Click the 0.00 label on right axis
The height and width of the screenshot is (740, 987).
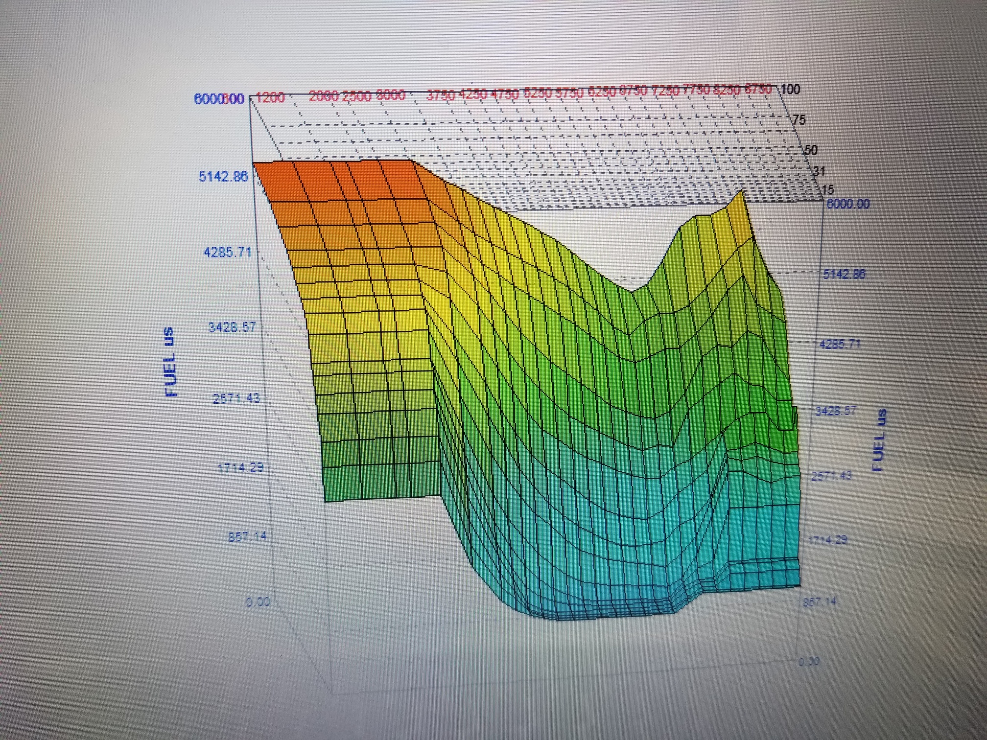(809, 662)
